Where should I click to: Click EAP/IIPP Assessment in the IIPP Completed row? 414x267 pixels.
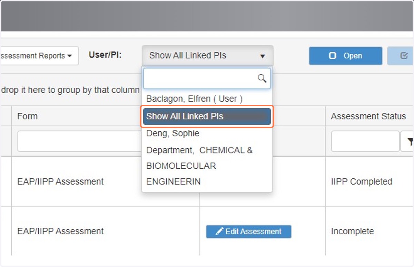coord(60,181)
